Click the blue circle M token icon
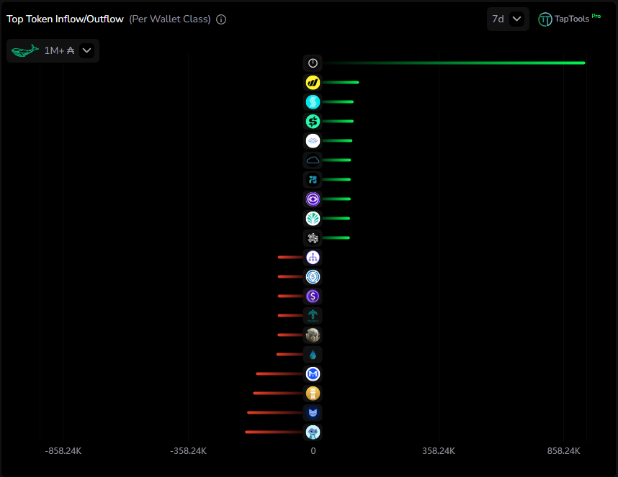The height and width of the screenshot is (477, 618). (x=313, y=374)
